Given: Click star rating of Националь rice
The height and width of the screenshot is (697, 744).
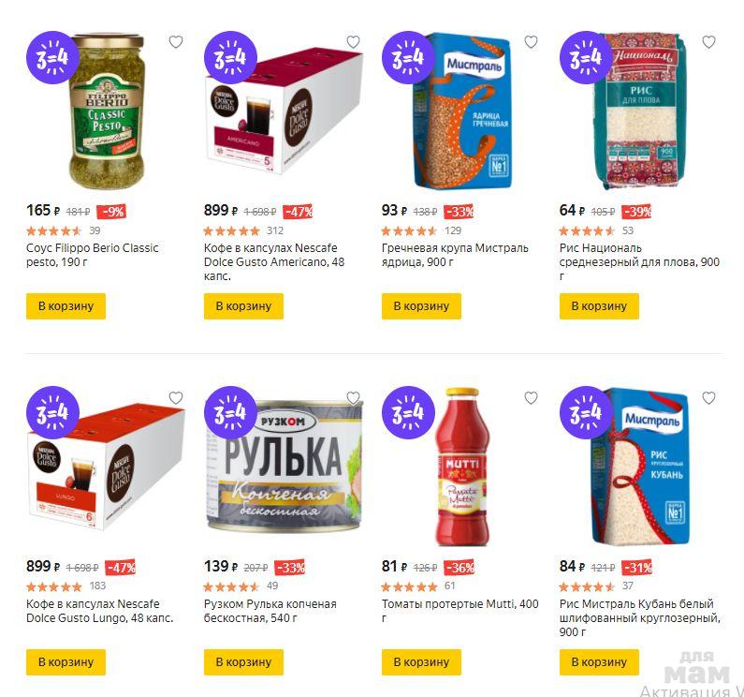Looking at the screenshot, I should [587, 230].
